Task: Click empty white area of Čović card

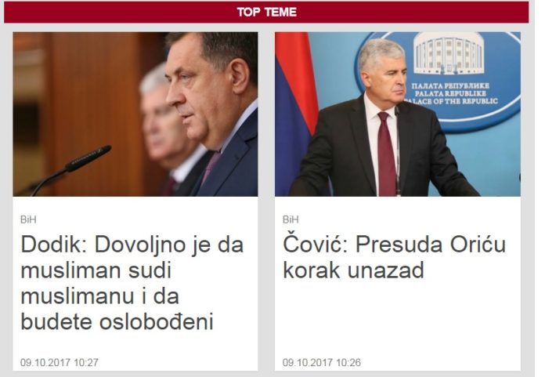Action: 398,318
